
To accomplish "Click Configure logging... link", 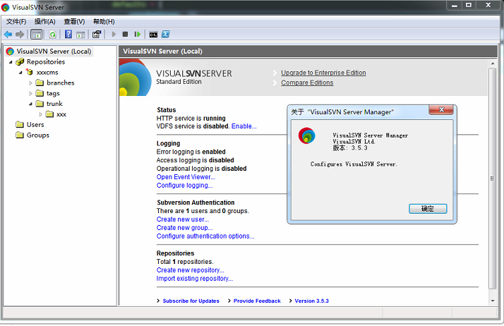I will 184,186.
